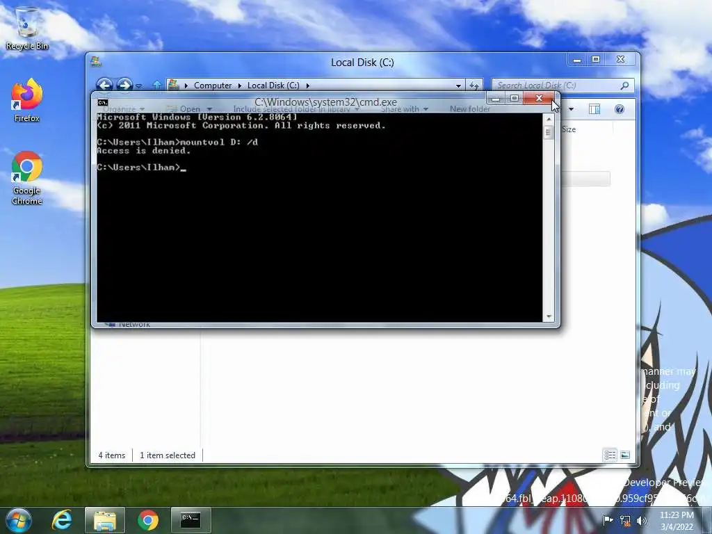712x534 pixels.
Task: Open the network tray icon
Action: pyautogui.click(x=625, y=520)
